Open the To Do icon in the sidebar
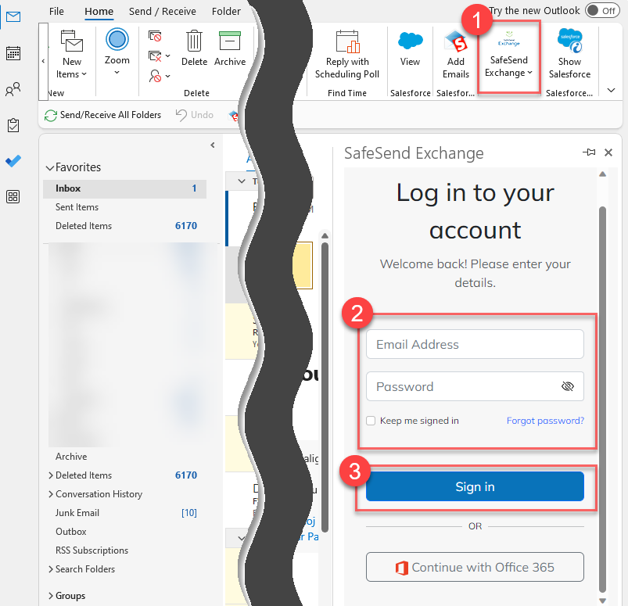 tap(13, 125)
